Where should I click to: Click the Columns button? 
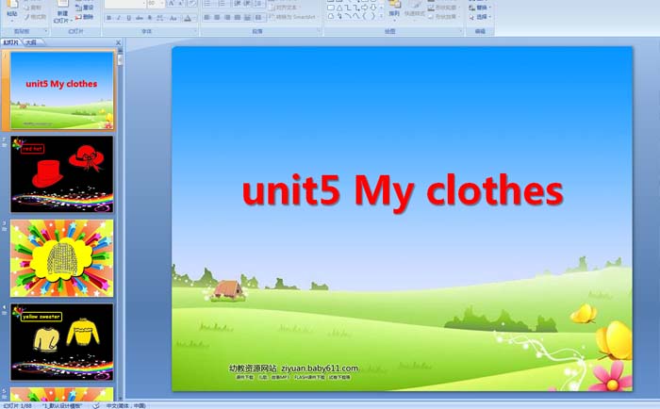259,18
